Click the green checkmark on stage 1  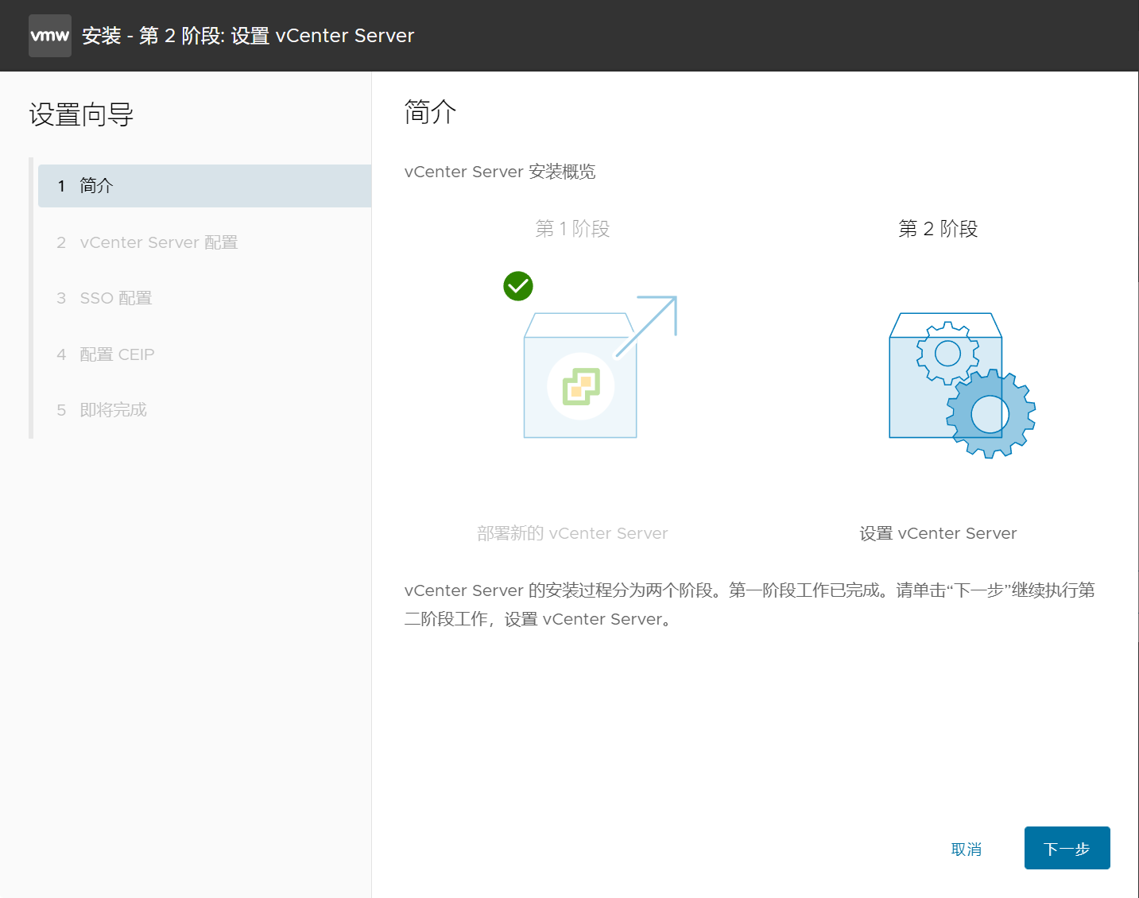pos(518,286)
